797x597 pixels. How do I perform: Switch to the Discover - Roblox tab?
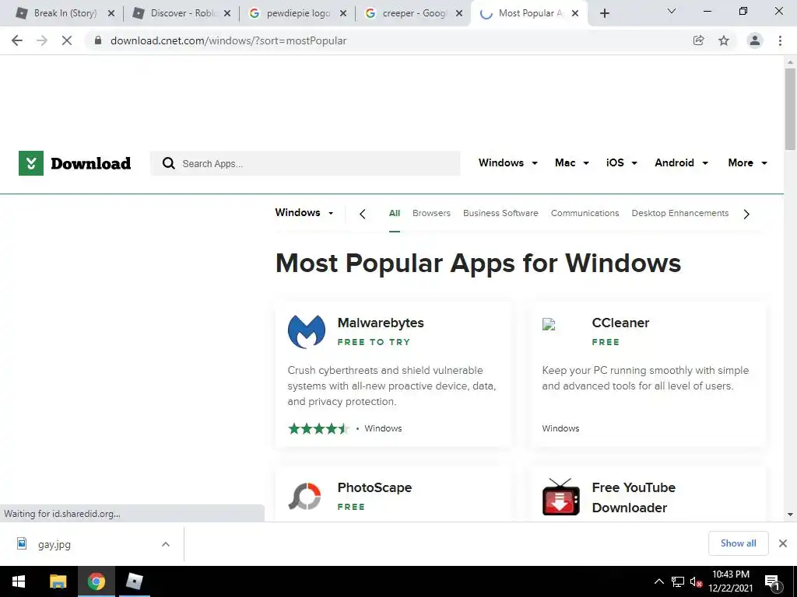(184, 13)
